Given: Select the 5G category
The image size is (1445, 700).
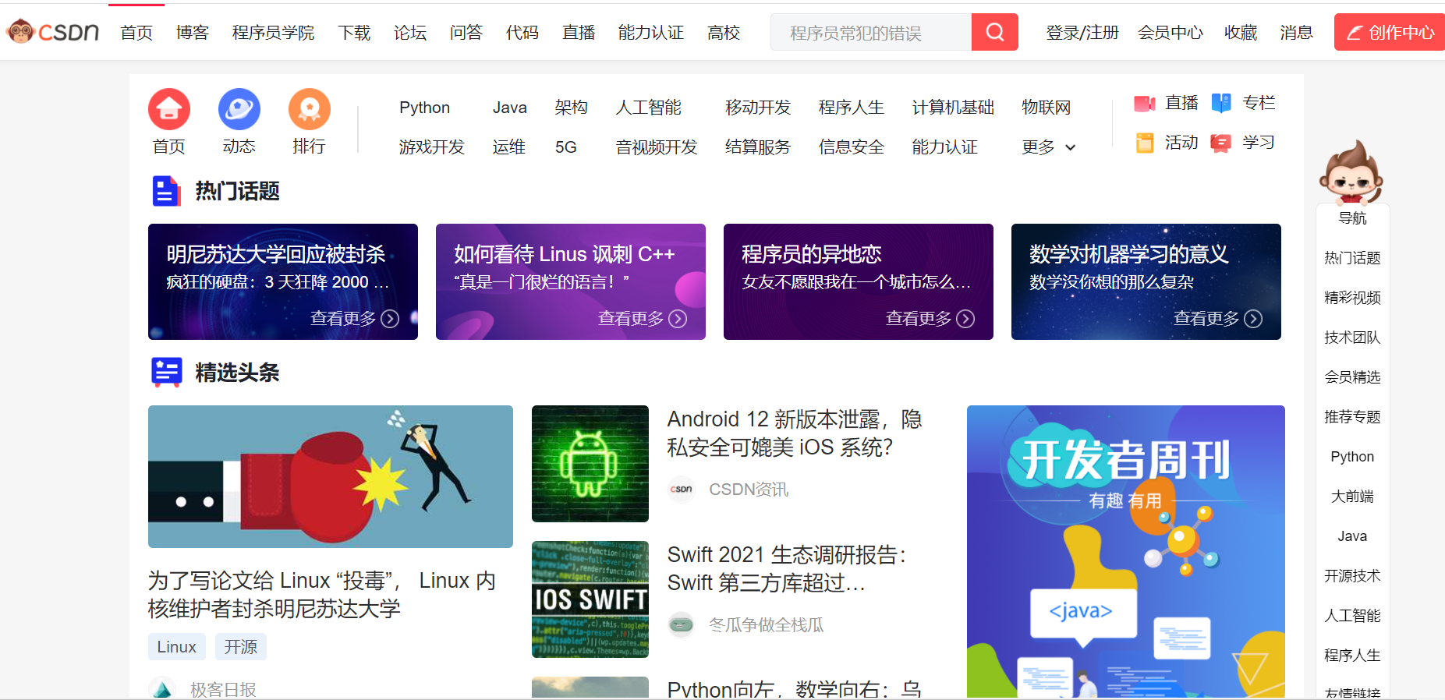Looking at the screenshot, I should (x=566, y=147).
